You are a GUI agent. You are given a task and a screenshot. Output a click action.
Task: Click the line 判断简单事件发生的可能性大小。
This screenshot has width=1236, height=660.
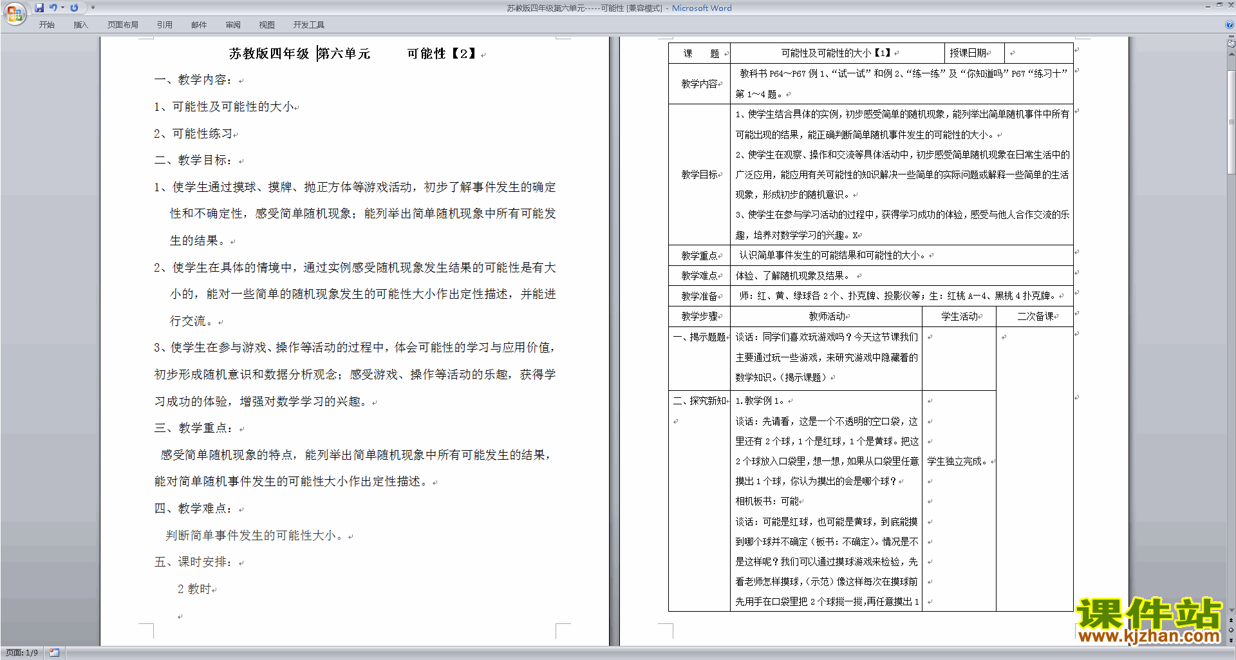(x=256, y=536)
